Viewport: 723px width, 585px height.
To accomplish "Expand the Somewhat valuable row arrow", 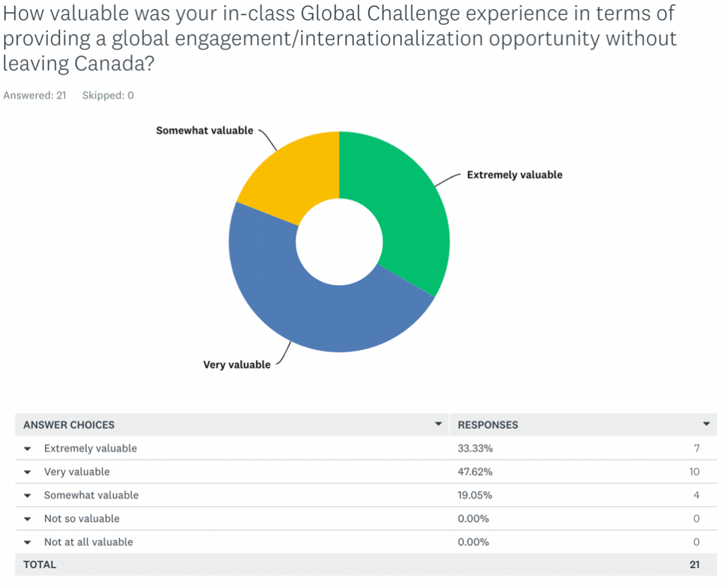I will 28,495.
